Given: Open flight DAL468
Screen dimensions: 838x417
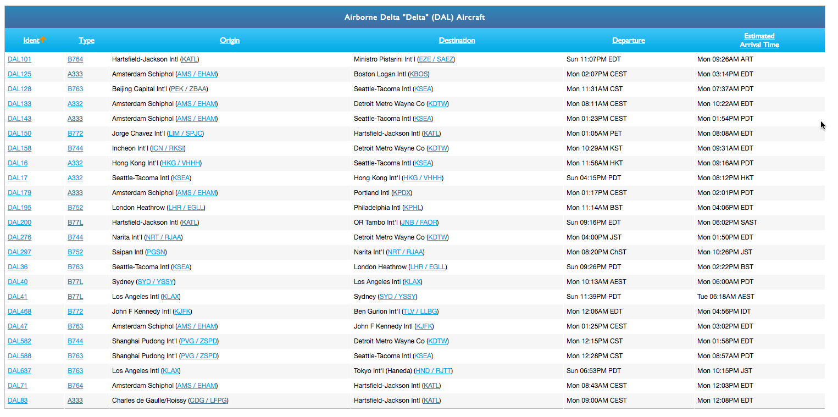Looking at the screenshot, I should click(x=19, y=312).
